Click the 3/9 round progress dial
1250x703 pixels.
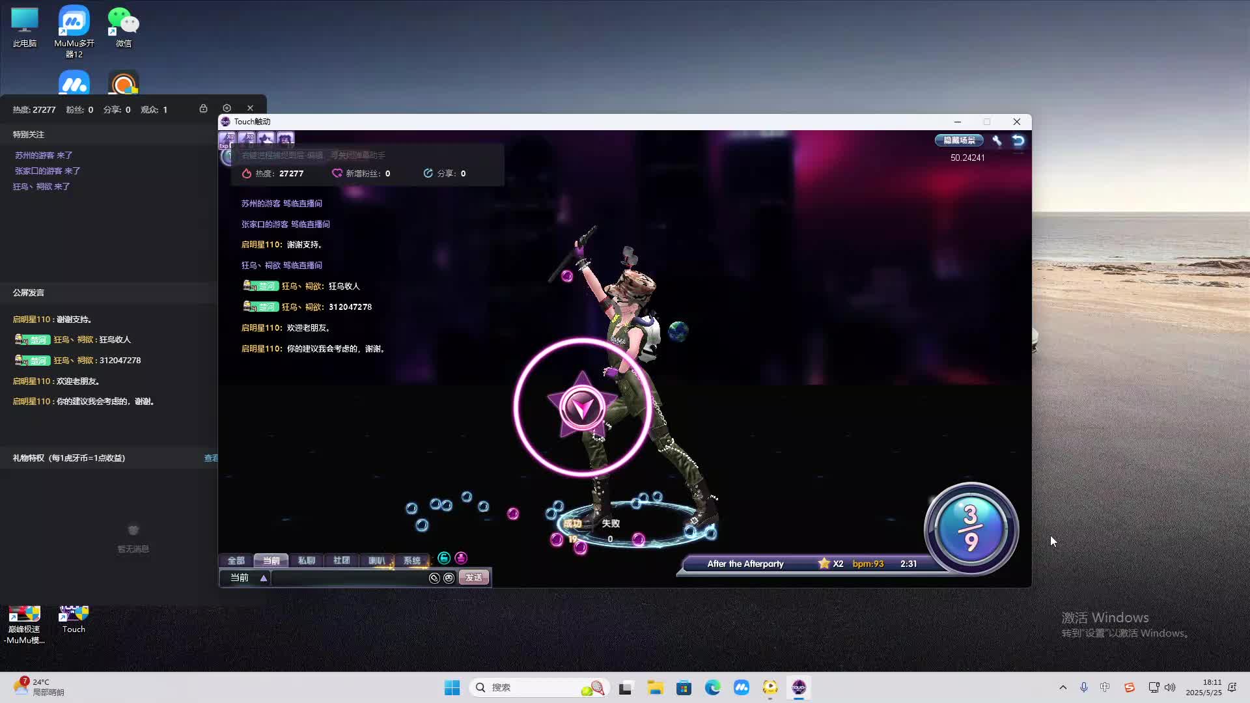click(971, 529)
